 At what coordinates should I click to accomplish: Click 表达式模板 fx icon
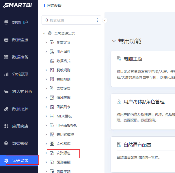pyautogui.click(x=52, y=135)
